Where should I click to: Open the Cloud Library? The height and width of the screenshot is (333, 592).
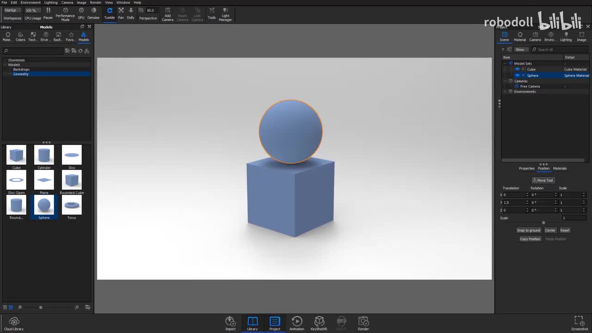click(14, 324)
